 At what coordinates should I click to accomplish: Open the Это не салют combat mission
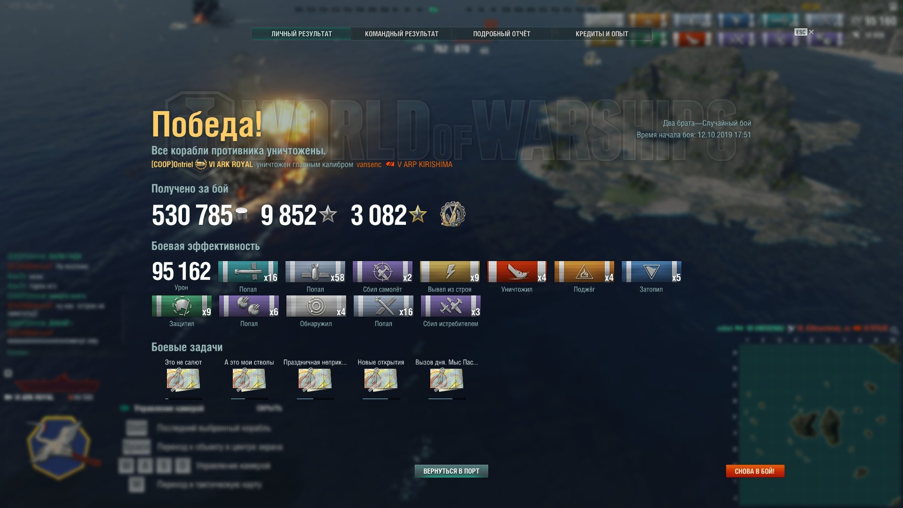pos(183,379)
